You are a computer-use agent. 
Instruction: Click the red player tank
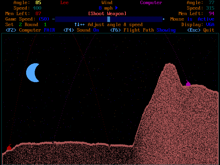click(x=9, y=147)
